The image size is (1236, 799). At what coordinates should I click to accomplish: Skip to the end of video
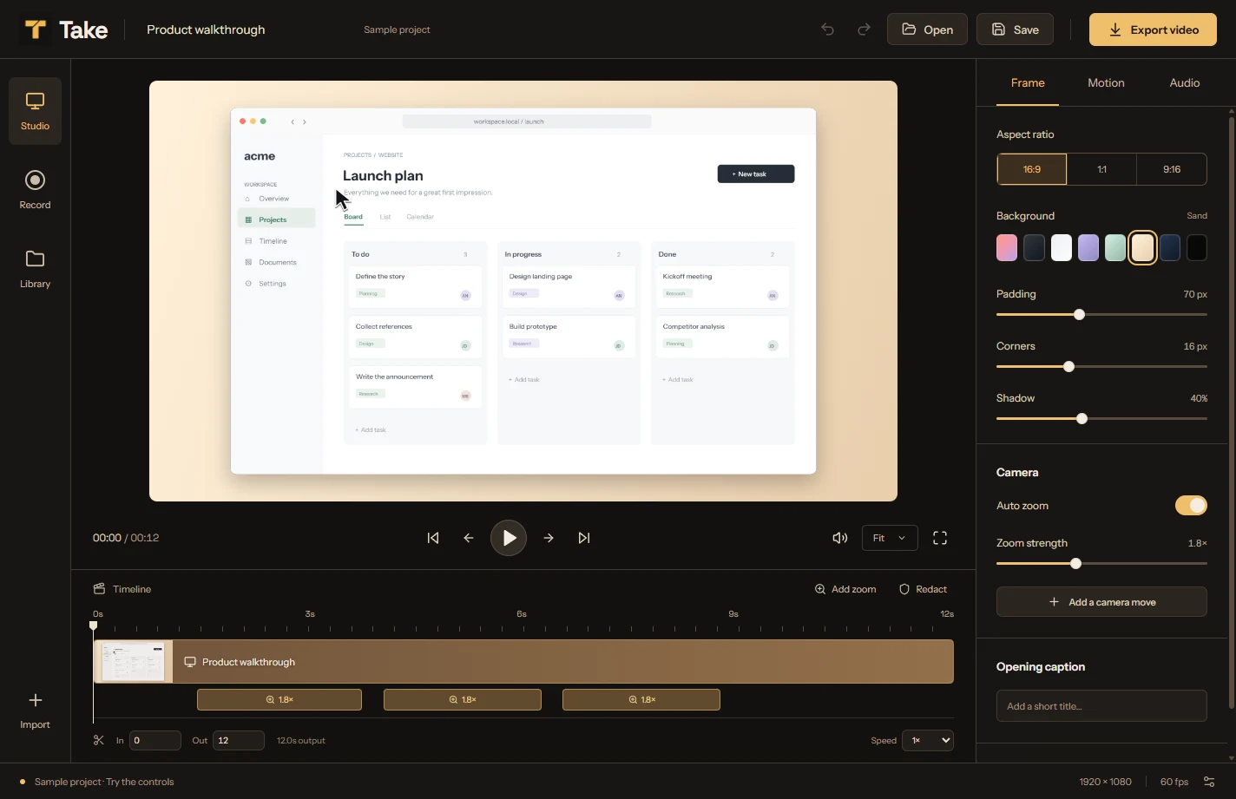[584, 538]
